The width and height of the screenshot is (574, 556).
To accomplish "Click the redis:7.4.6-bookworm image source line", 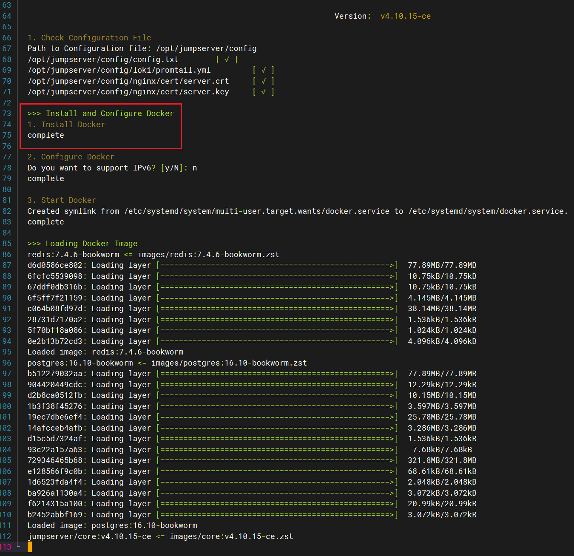I will pos(153,255).
